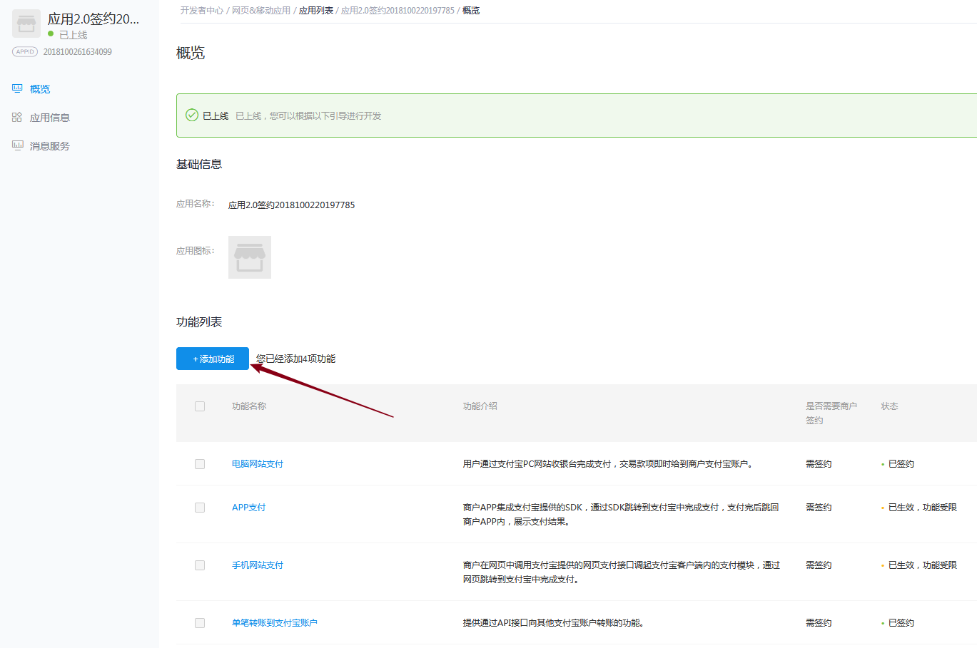Click the app store icon in sidebar header
This screenshot has height=648, width=977.
pos(26,24)
